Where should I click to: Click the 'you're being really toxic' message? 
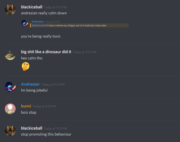coord(41,36)
